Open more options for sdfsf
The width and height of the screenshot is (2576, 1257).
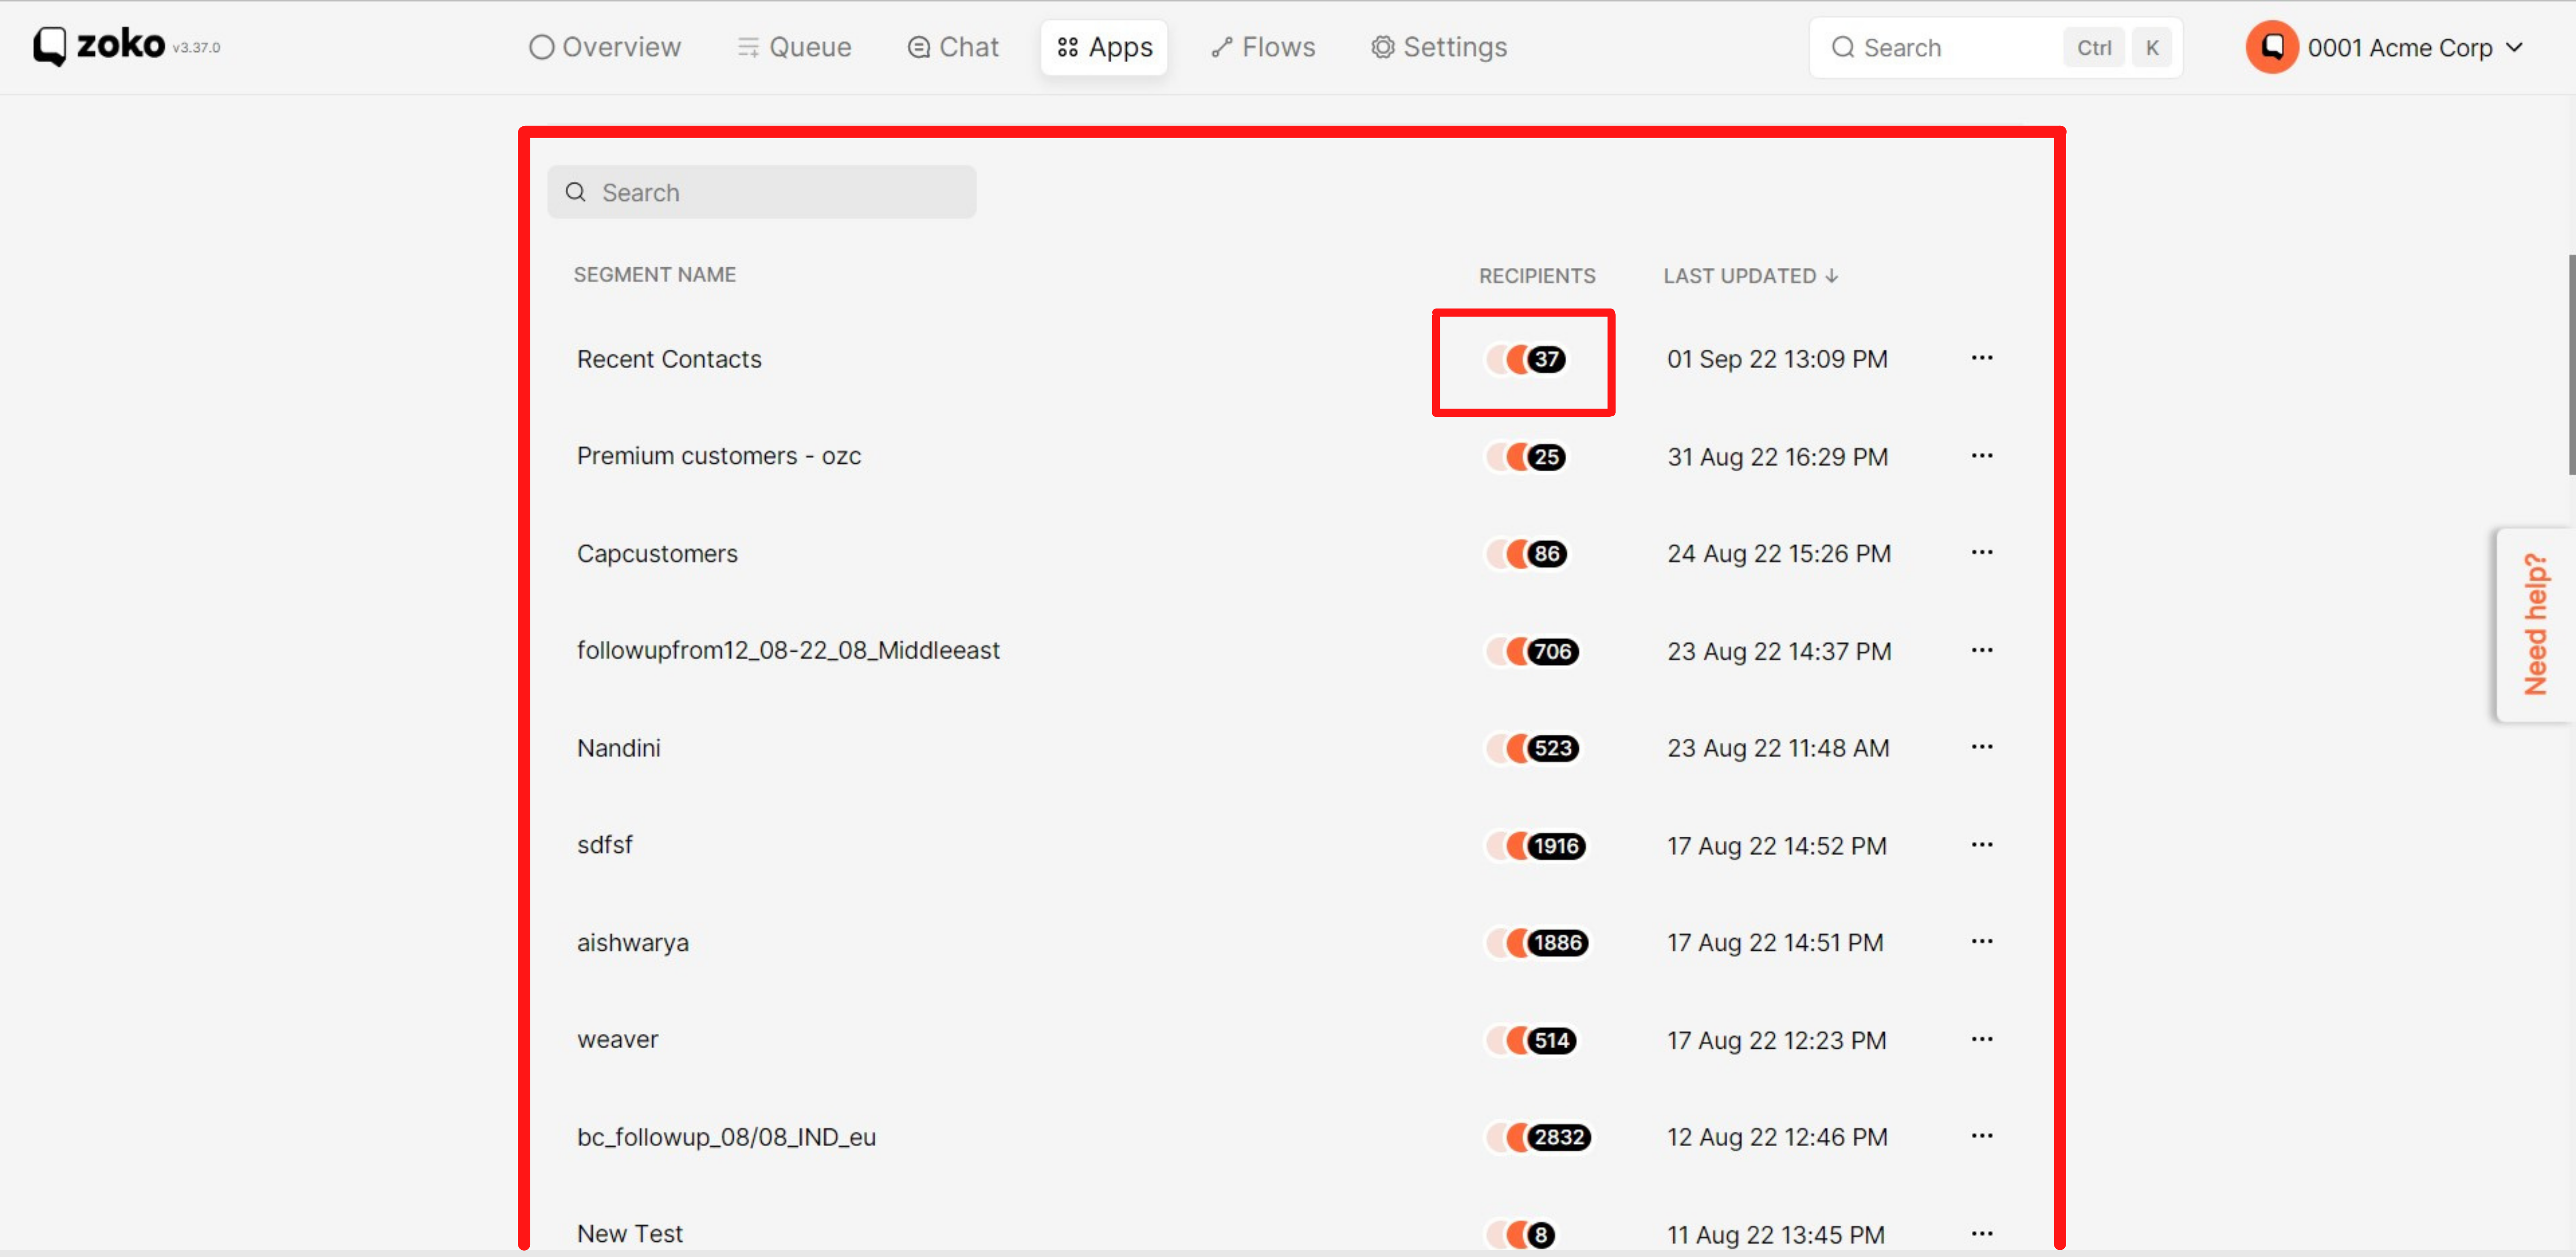pyautogui.click(x=1982, y=845)
